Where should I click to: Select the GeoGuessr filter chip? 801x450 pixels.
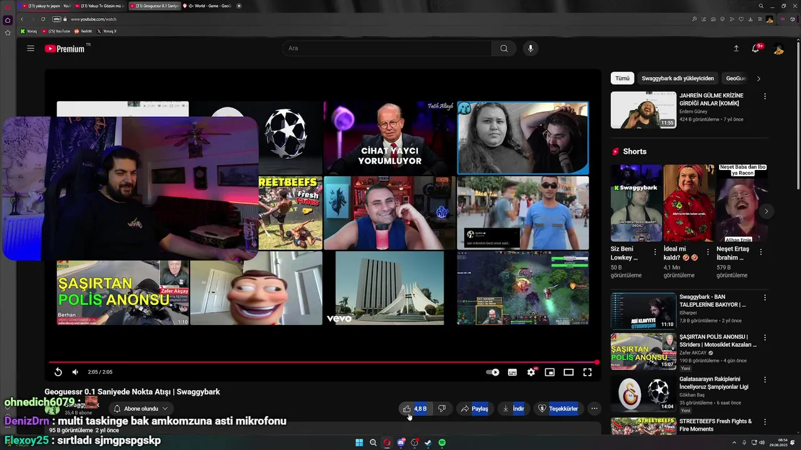(x=736, y=78)
